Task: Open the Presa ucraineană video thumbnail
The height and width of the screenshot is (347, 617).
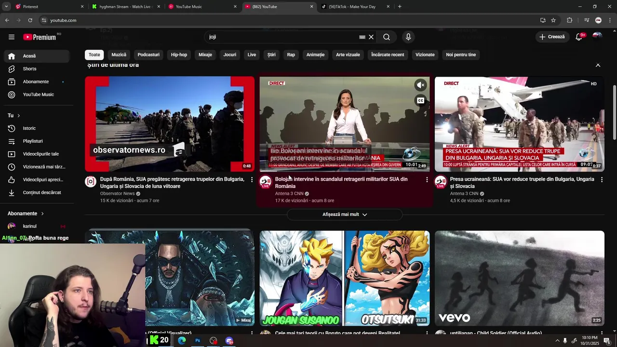Action: pyautogui.click(x=520, y=124)
